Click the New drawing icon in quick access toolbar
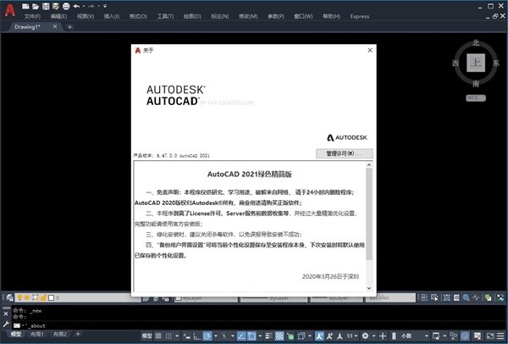The image size is (508, 344). 27,6
